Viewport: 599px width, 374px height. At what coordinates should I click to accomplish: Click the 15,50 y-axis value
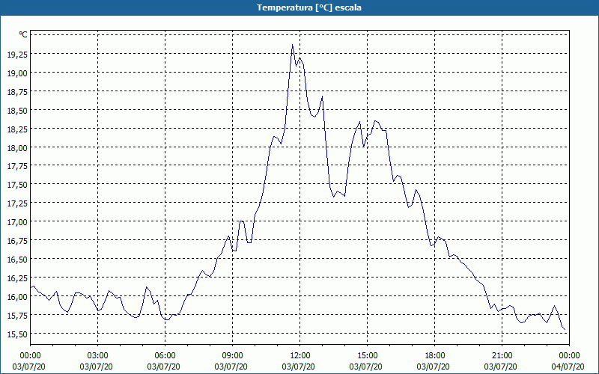(x=17, y=334)
